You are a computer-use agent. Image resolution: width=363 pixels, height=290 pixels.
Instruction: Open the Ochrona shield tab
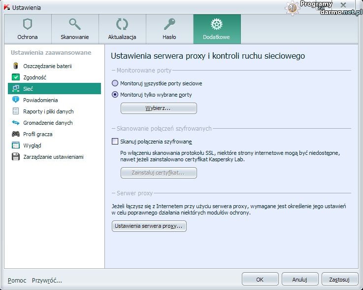[x=28, y=29]
